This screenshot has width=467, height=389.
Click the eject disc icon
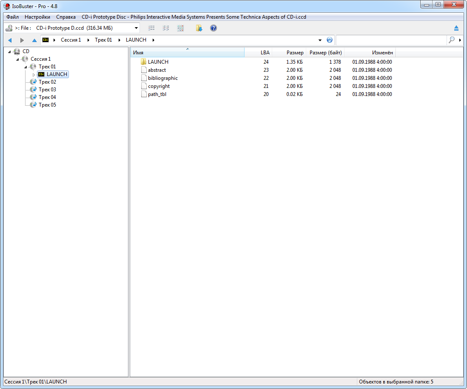coord(456,28)
